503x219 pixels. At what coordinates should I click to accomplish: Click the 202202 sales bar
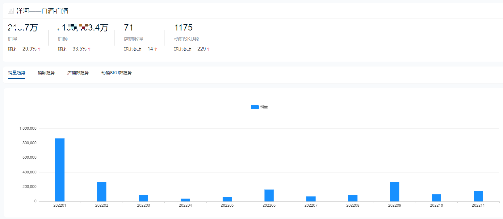[102, 192]
